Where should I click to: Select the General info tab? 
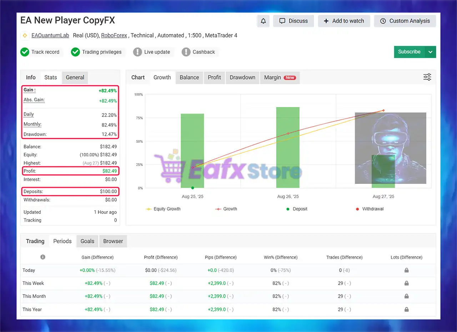coord(75,77)
